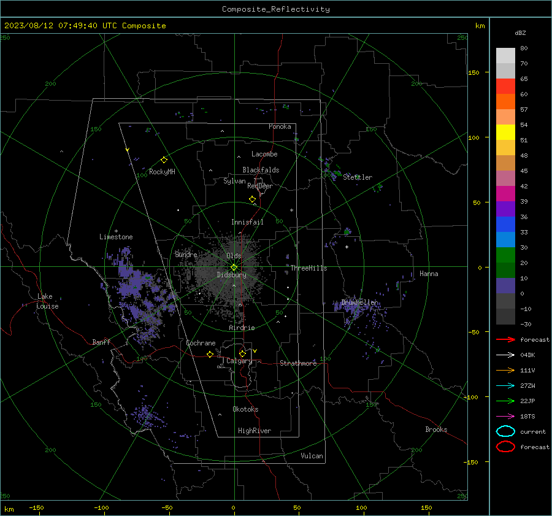Click the cyan current ellipse legend icon

(505, 431)
